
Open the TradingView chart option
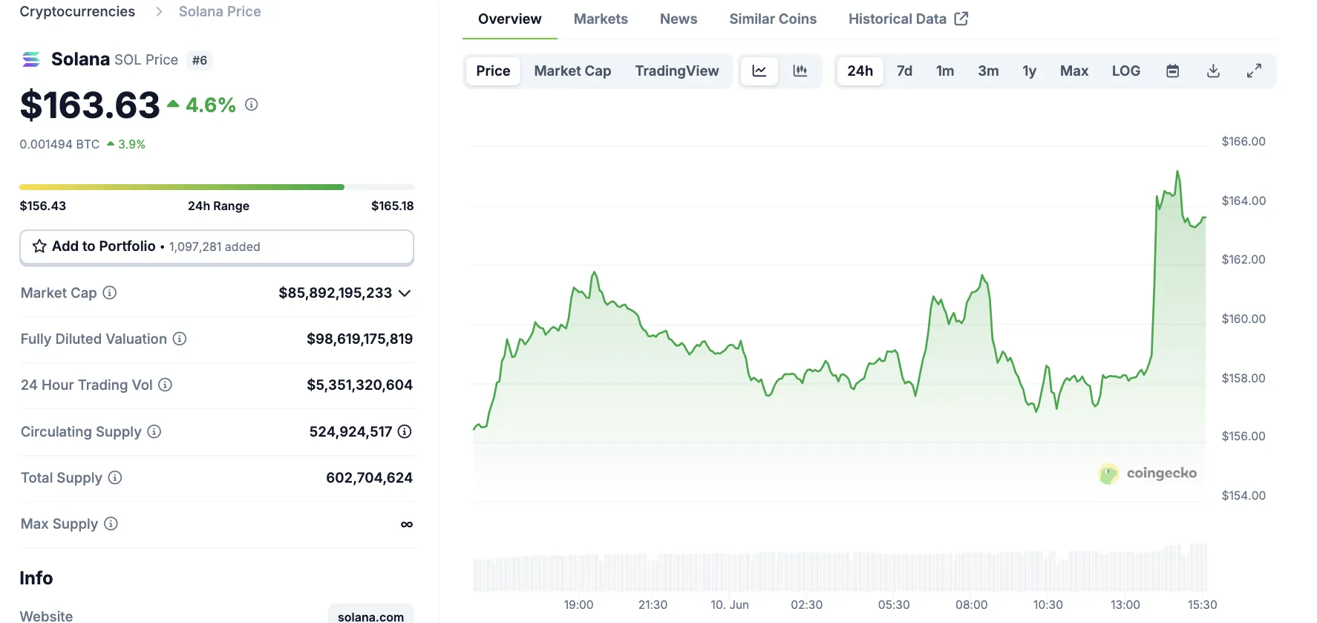[x=676, y=71]
